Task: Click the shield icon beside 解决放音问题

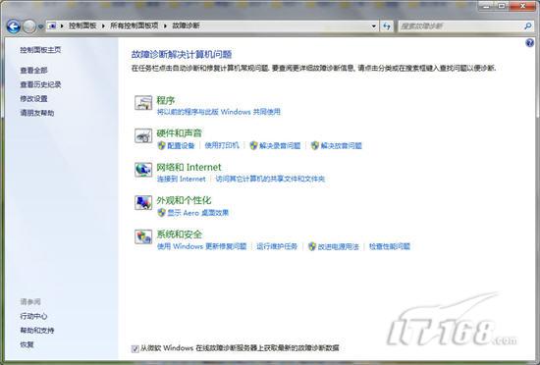Action: [315, 145]
